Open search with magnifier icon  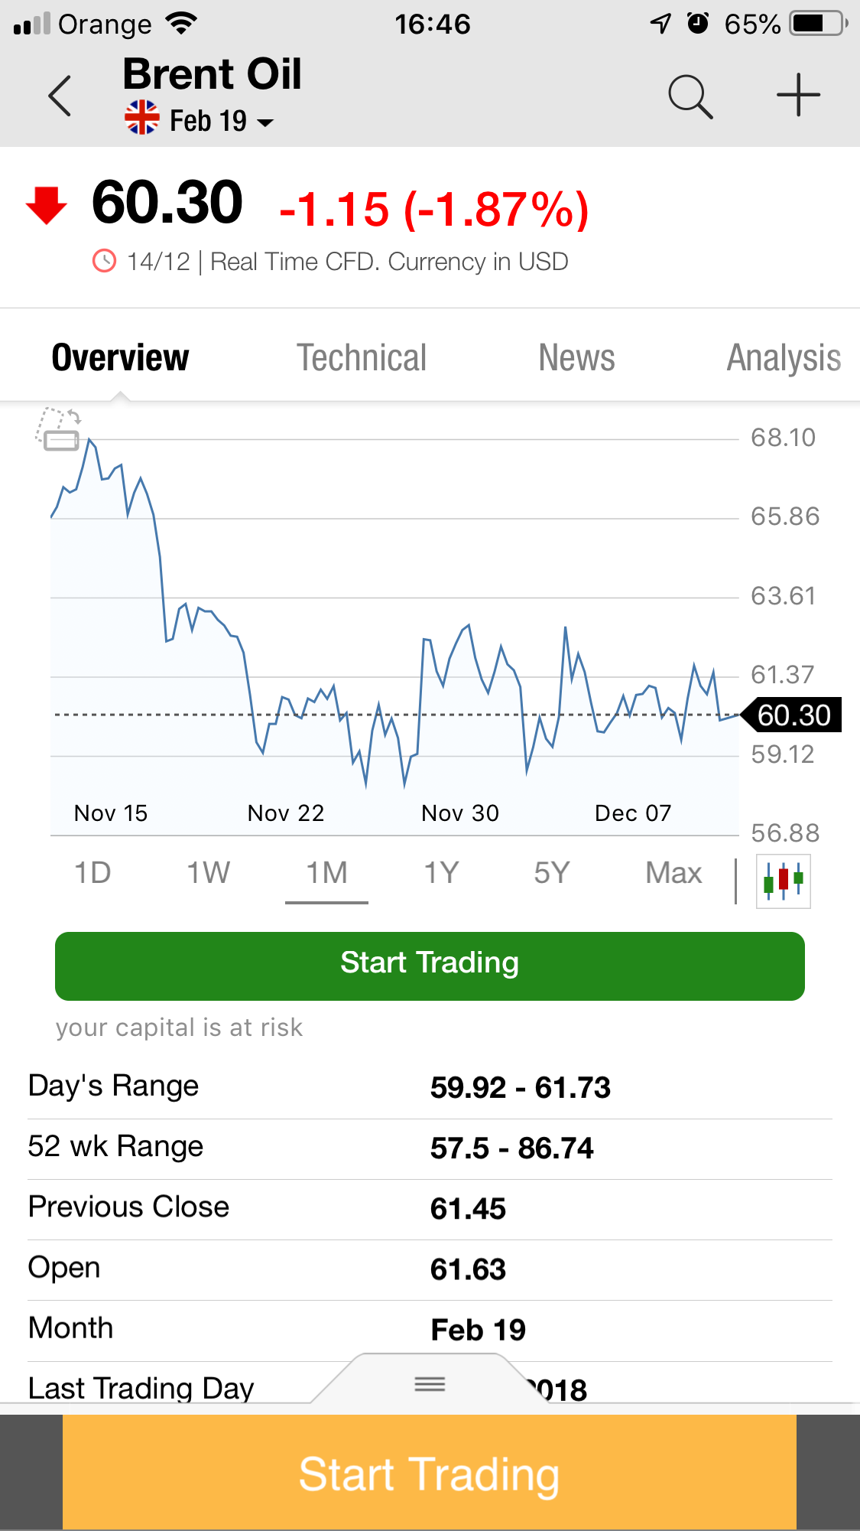click(690, 97)
